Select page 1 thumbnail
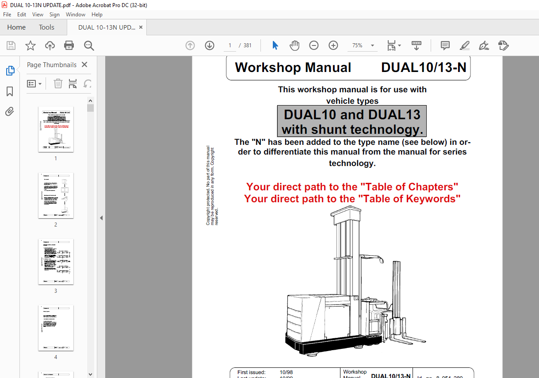This screenshot has height=378, width=539. [56, 129]
